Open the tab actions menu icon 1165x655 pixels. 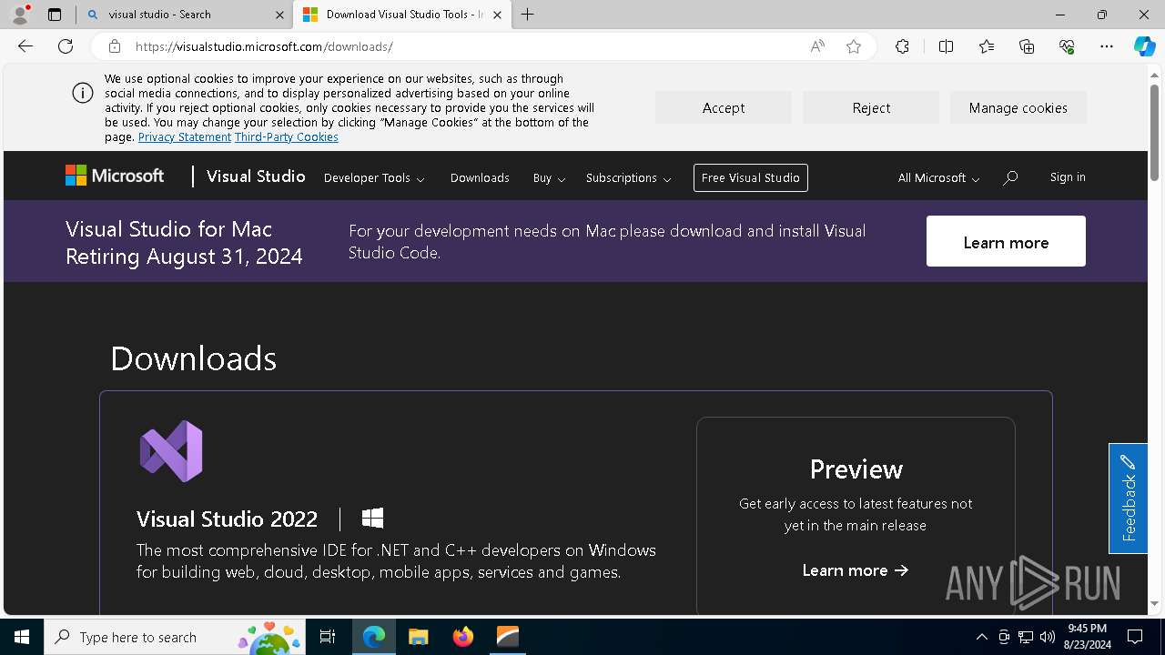click(55, 15)
